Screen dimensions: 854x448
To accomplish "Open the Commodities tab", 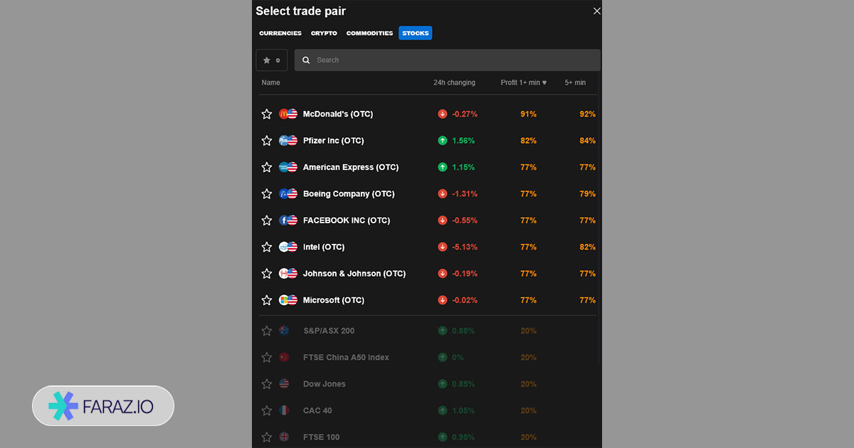I will [369, 33].
